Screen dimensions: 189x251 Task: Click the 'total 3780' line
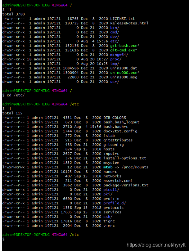(14, 14)
